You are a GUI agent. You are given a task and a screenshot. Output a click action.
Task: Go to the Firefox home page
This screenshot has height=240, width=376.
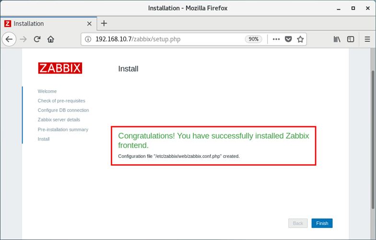click(51, 39)
